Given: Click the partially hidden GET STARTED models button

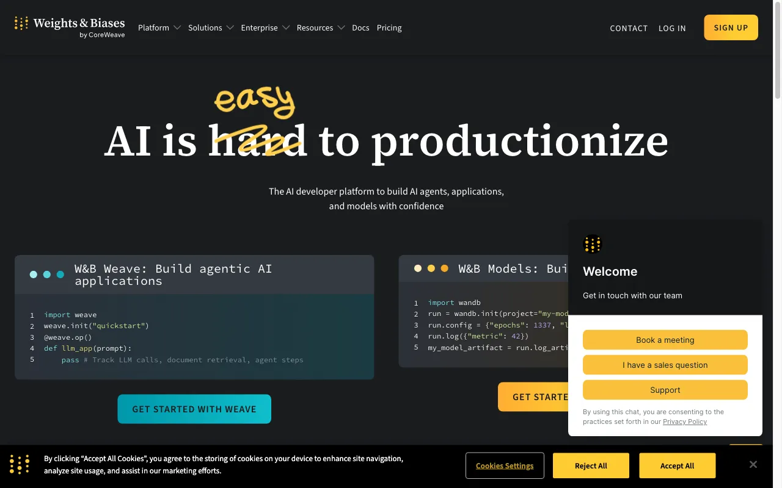Looking at the screenshot, I should (533, 396).
